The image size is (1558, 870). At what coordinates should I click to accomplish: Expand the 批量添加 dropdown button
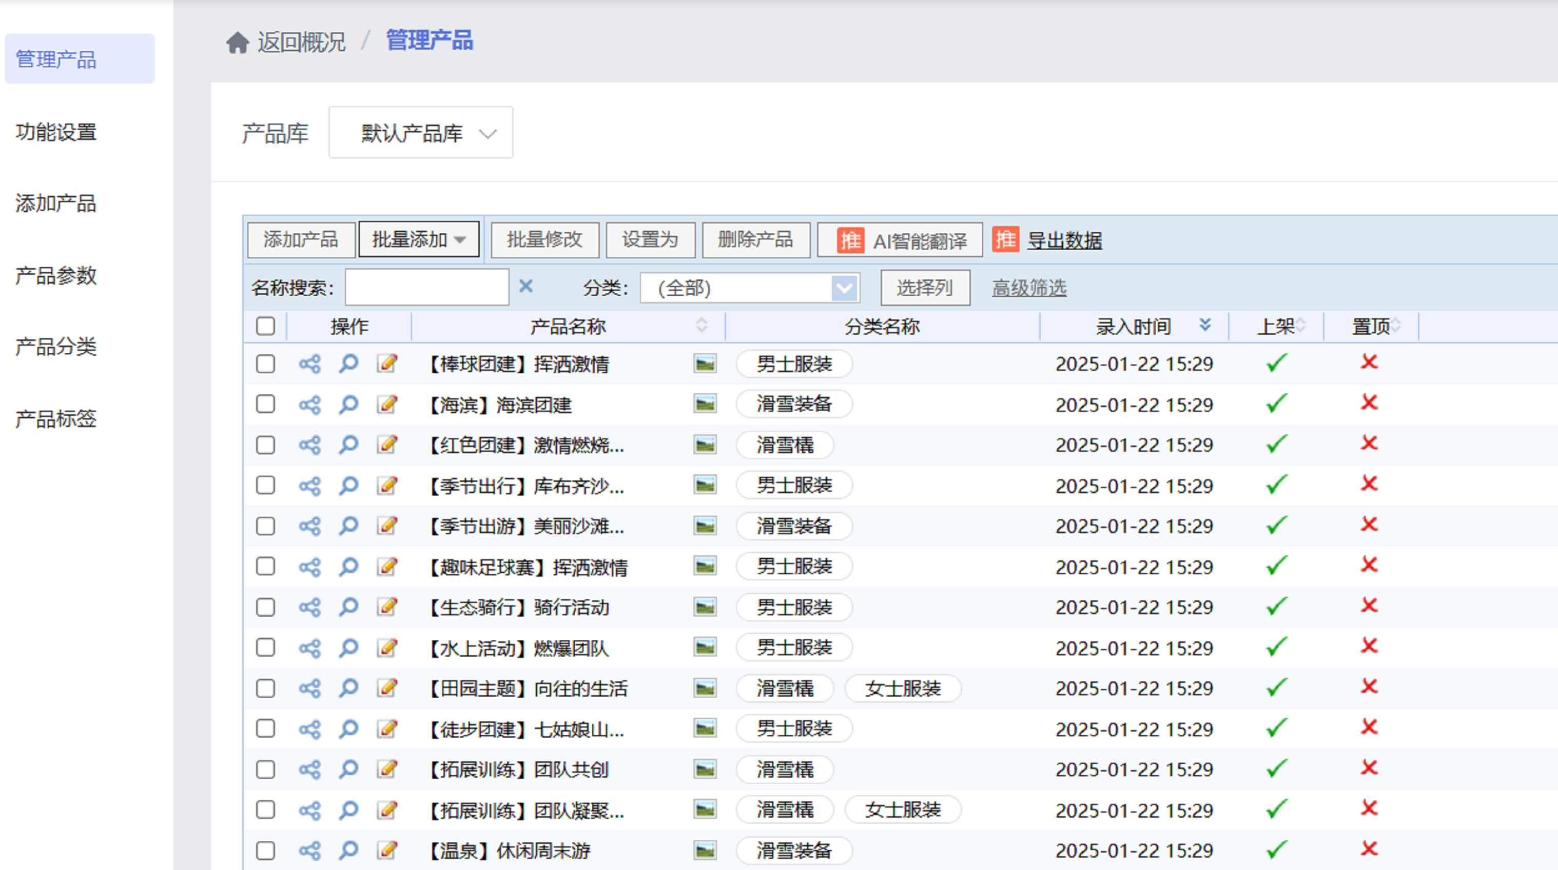(x=419, y=240)
